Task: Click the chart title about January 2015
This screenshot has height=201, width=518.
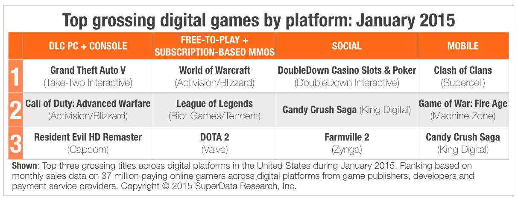Action: (x=259, y=20)
